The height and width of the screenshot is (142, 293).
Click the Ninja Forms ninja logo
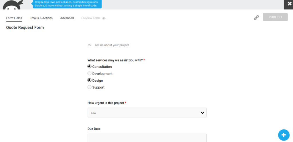coord(13,5)
